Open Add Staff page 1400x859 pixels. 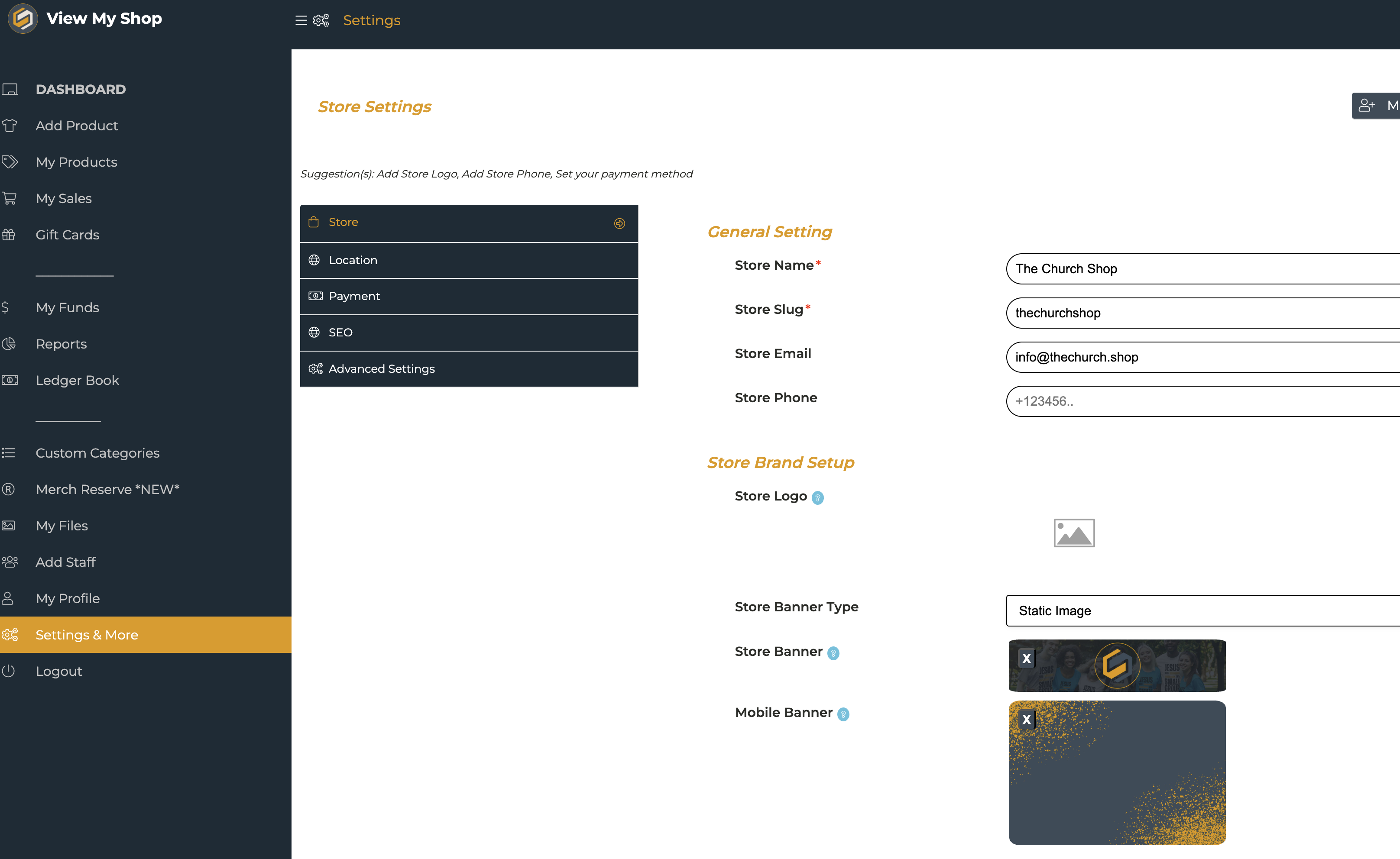click(66, 562)
